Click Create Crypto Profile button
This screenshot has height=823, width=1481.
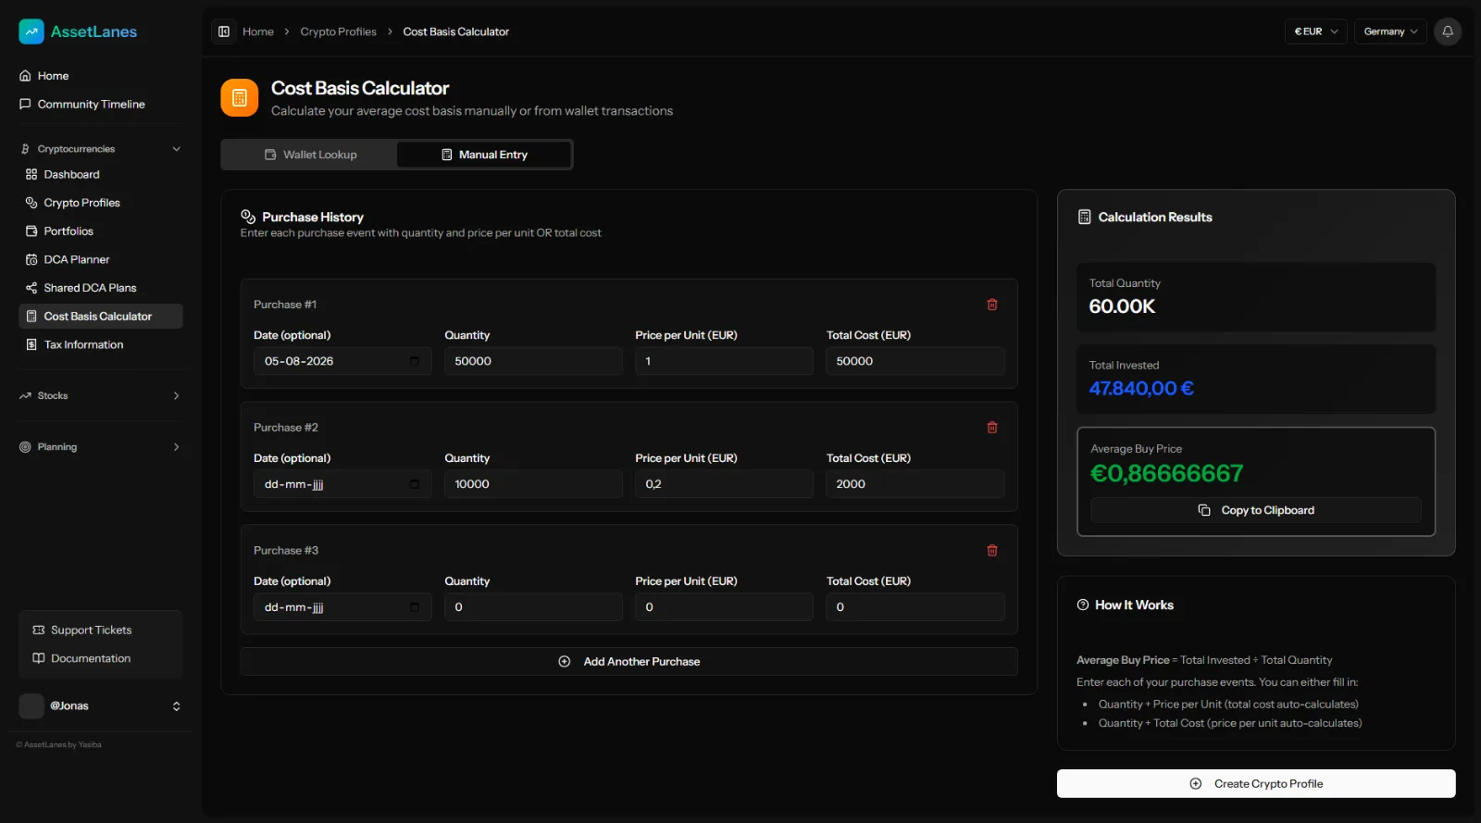tap(1256, 784)
